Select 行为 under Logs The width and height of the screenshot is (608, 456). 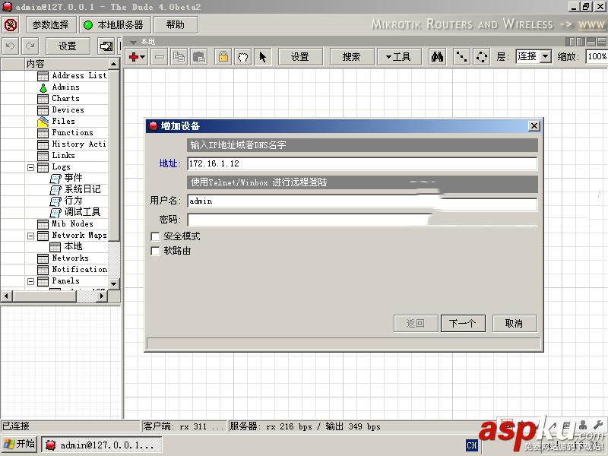pos(73,201)
